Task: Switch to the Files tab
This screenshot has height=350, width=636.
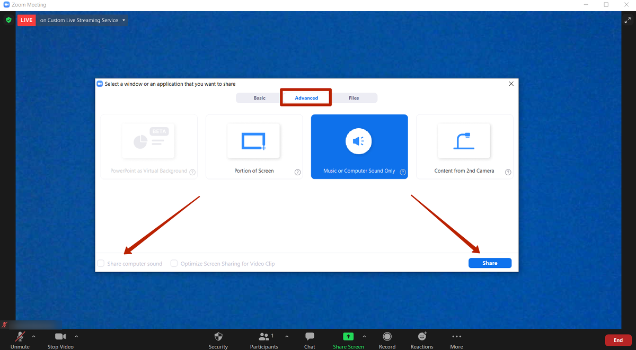Action: coord(354,98)
